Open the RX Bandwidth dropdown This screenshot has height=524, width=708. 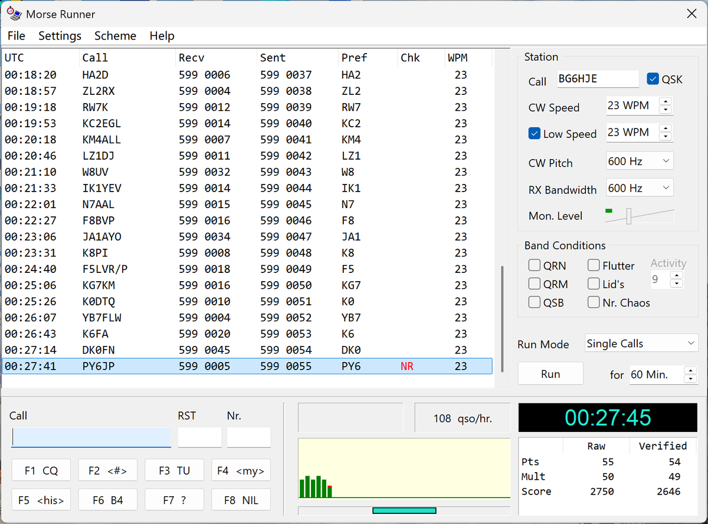(x=640, y=188)
